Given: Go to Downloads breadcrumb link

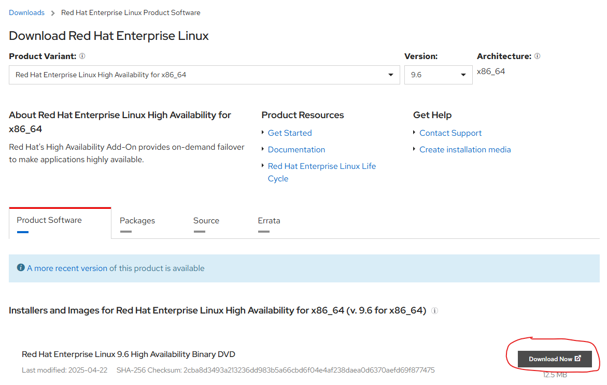Looking at the screenshot, I should pyautogui.click(x=27, y=13).
